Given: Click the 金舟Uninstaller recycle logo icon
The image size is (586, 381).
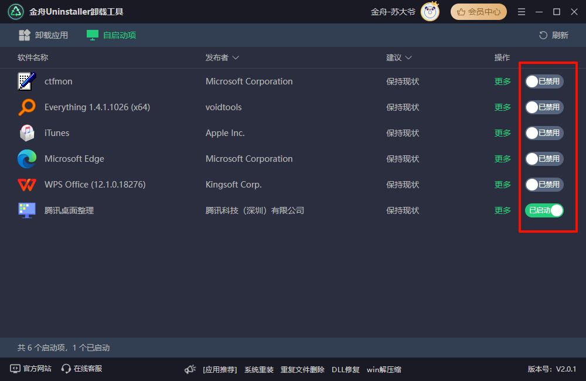Looking at the screenshot, I should (16, 12).
